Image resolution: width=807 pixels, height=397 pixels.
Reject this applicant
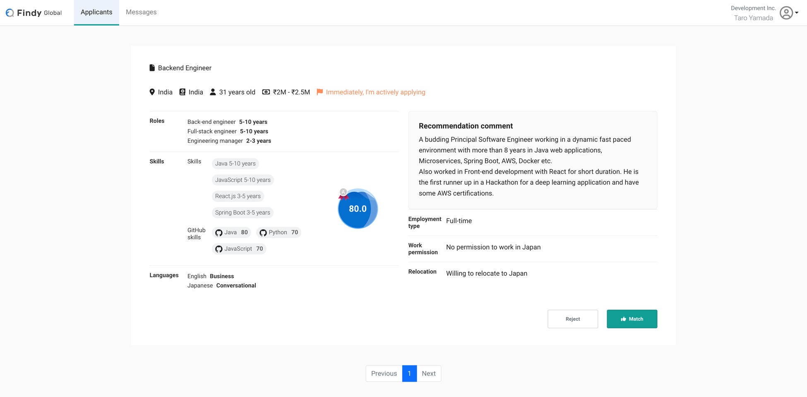pos(572,319)
